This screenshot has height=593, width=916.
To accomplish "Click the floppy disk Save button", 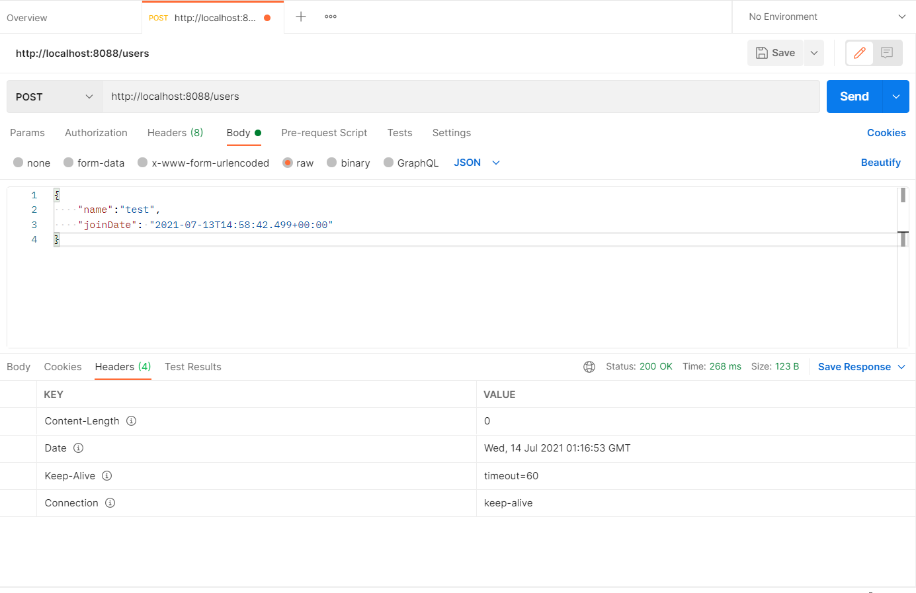I will [775, 53].
